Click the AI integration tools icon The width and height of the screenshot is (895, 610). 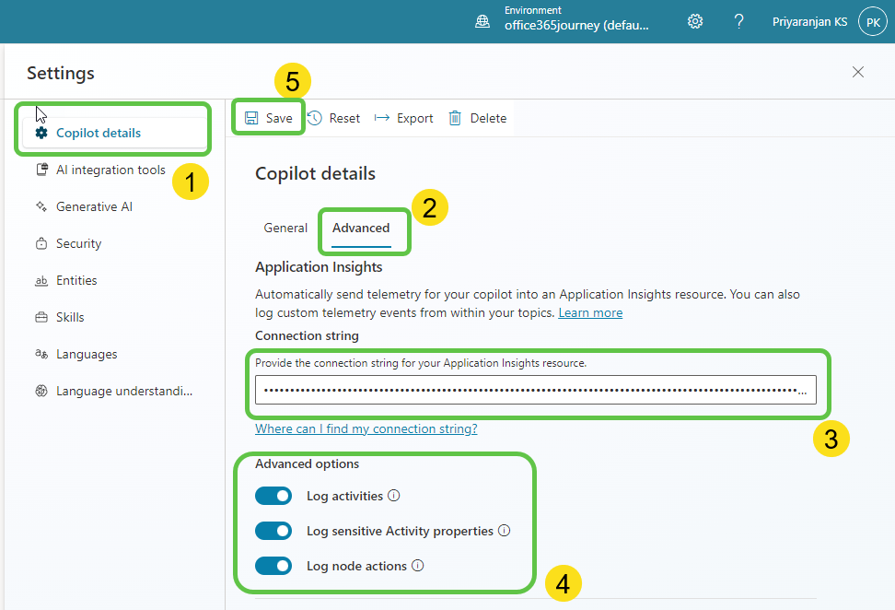tap(41, 170)
